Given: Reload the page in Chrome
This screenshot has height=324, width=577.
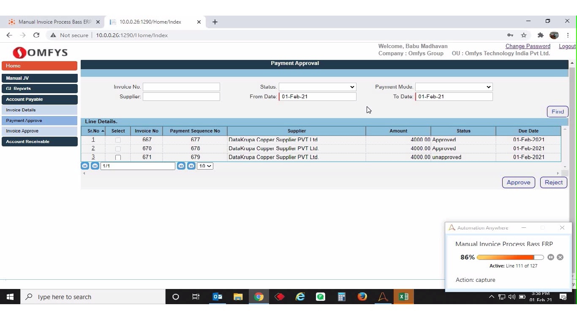Looking at the screenshot, I should click(x=36, y=35).
